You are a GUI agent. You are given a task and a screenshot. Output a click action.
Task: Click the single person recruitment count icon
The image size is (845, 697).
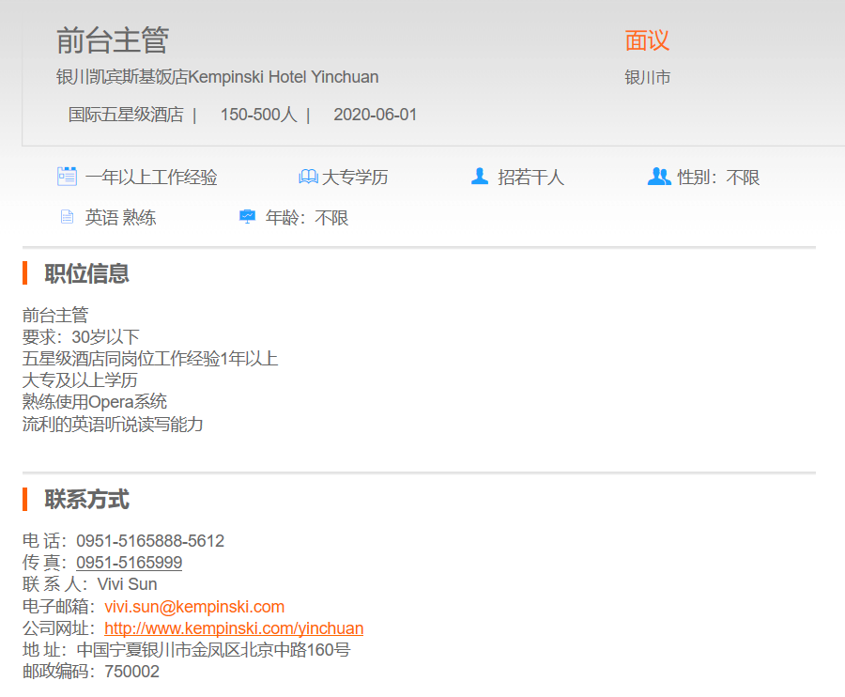[480, 177]
